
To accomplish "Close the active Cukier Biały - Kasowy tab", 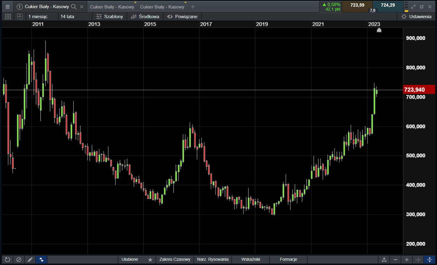I will [x=82, y=7].
